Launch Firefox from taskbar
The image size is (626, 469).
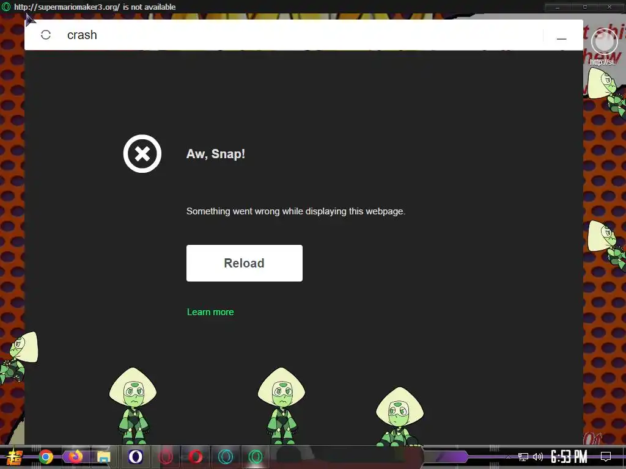(75, 457)
